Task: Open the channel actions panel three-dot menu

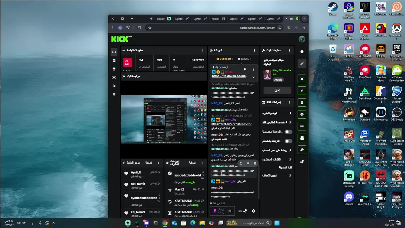Action: click(x=289, y=102)
